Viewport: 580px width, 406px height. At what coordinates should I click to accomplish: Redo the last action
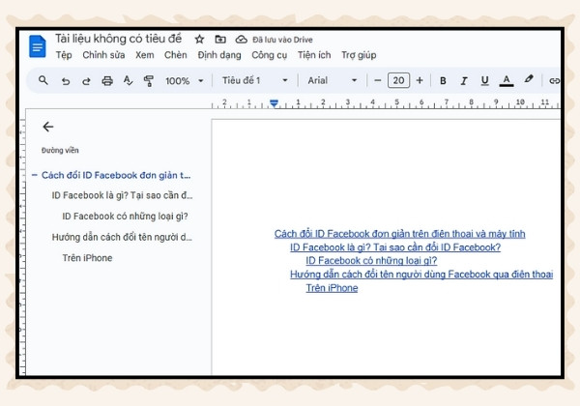(86, 81)
